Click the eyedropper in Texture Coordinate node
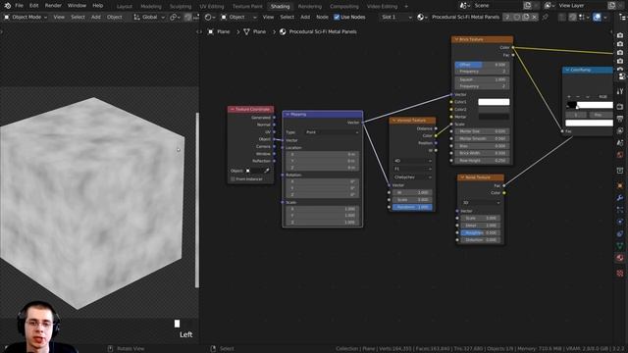This screenshot has height=353, width=628. 267,171
